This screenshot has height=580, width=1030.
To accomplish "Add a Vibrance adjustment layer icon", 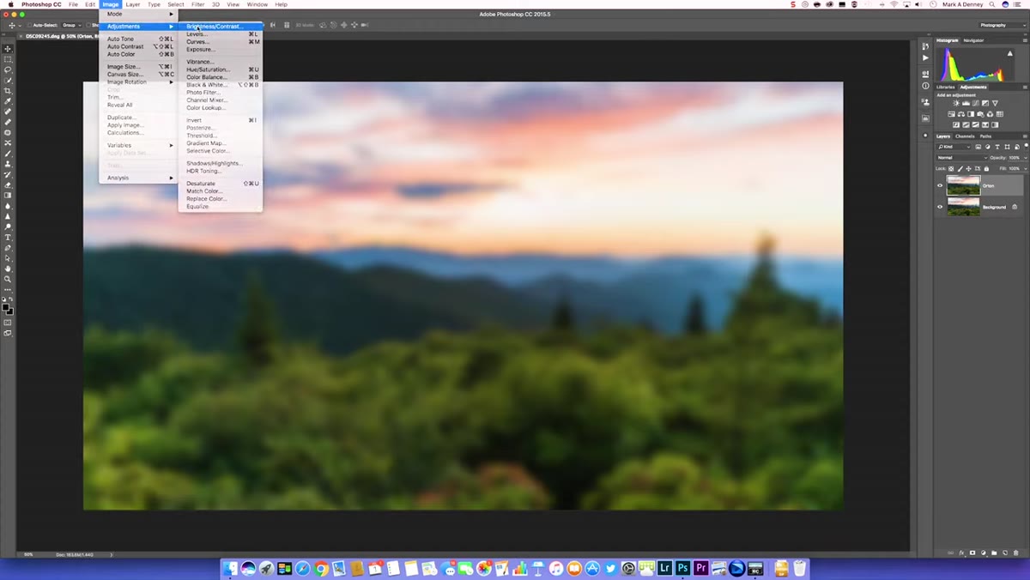I will pyautogui.click(x=995, y=103).
